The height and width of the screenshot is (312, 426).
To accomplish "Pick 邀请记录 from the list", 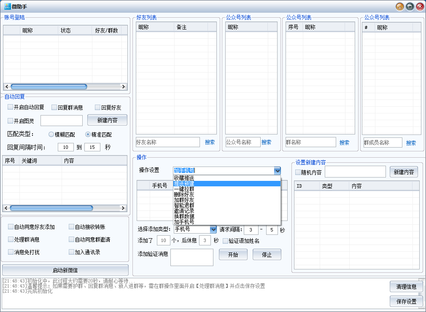I will (227, 211).
